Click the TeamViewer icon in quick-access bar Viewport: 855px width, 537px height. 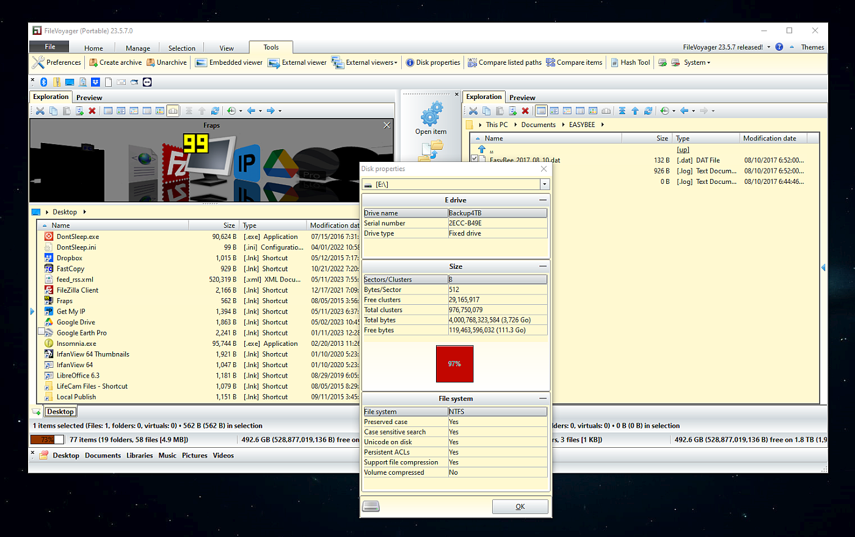click(x=147, y=82)
